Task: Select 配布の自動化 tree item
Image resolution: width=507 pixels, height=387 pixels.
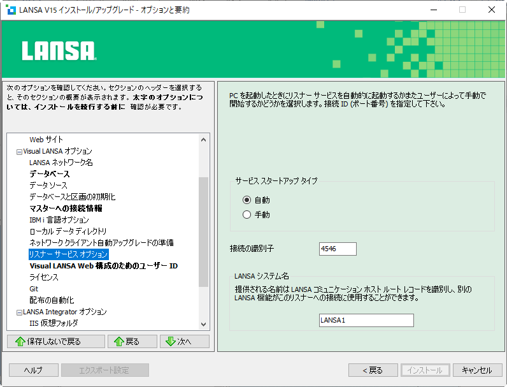Action: [x=52, y=300]
